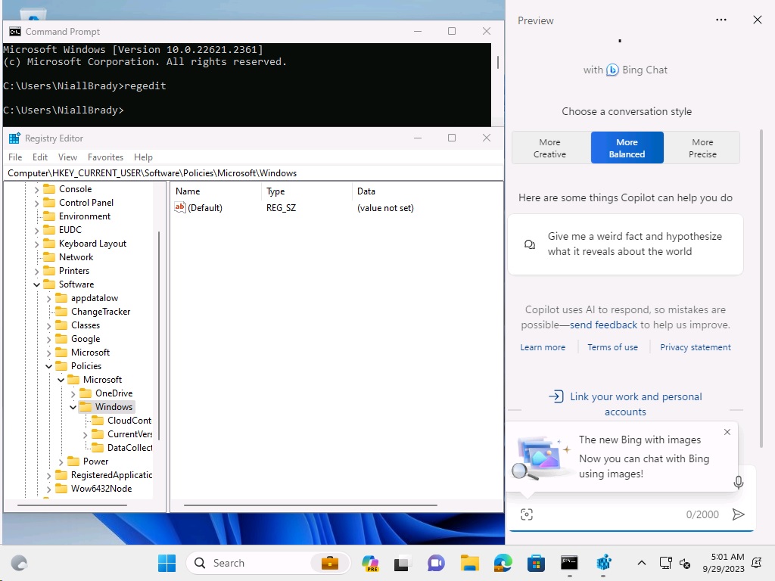Sort values by the Type column header

(307, 191)
